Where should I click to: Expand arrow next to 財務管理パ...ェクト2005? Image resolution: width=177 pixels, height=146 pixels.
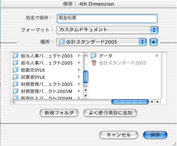[x=79, y=84]
